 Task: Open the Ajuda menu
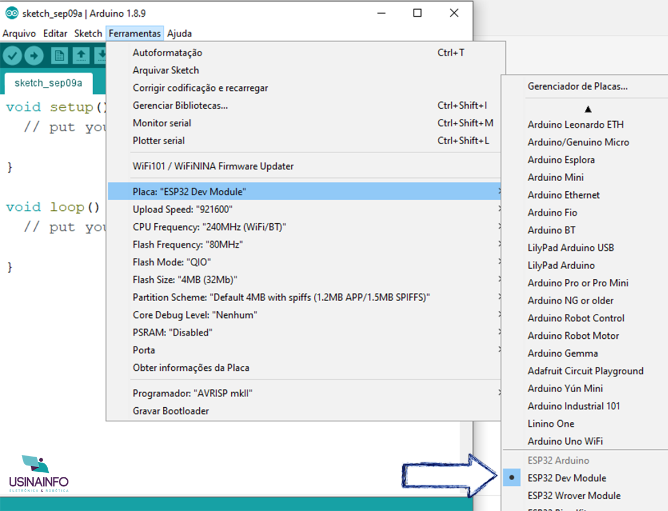pos(180,33)
